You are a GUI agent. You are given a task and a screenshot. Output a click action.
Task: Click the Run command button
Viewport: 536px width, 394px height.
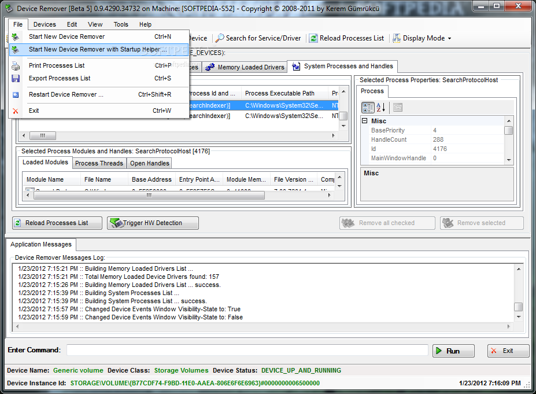453,351
